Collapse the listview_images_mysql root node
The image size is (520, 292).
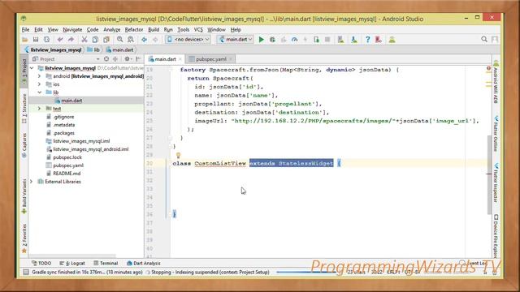(32, 68)
